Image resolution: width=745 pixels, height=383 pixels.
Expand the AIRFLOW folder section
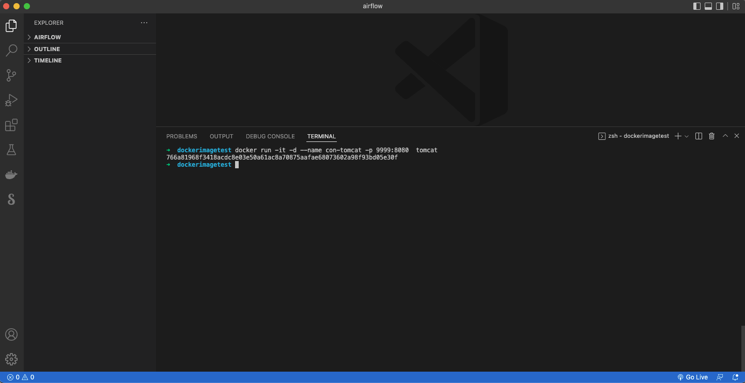[x=90, y=37]
